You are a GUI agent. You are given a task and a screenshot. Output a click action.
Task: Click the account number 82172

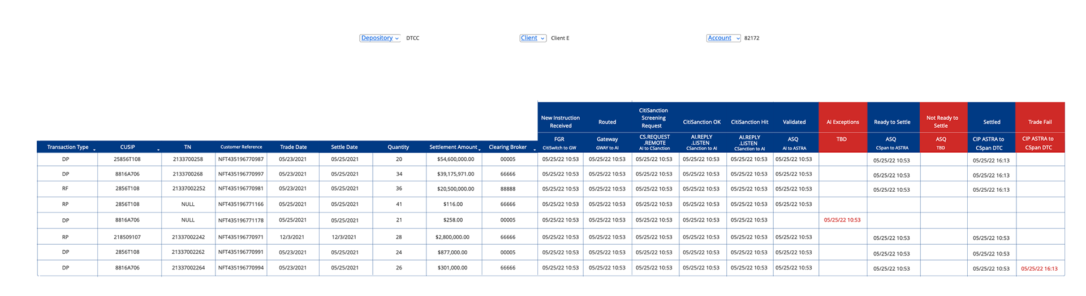pos(752,38)
